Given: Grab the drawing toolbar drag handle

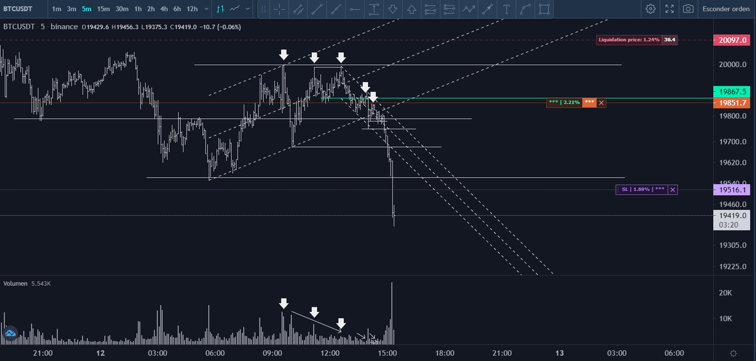Looking at the screenshot, I should click(x=264, y=9).
